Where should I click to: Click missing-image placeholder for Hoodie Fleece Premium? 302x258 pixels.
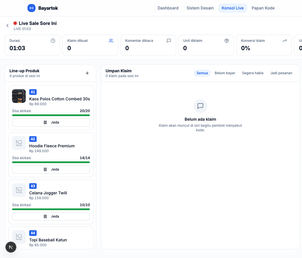19,143
